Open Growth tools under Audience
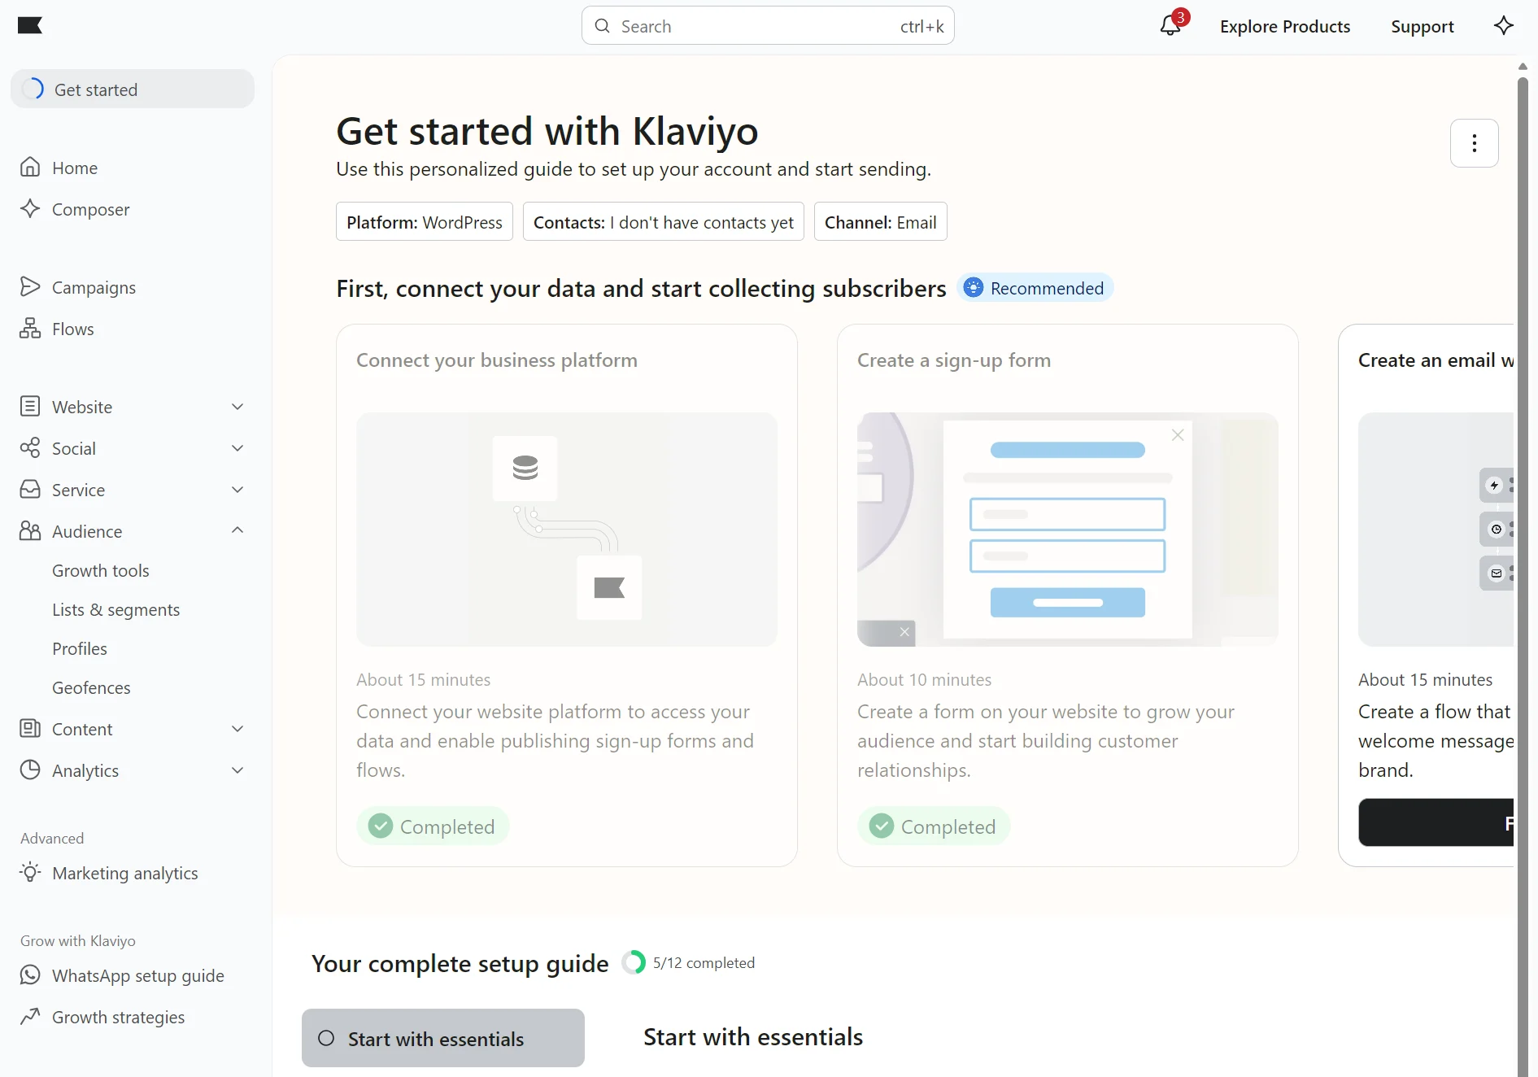 pyautogui.click(x=101, y=570)
